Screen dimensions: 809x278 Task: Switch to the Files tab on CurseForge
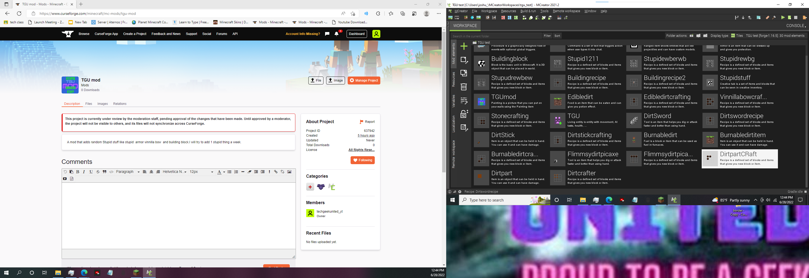88,104
